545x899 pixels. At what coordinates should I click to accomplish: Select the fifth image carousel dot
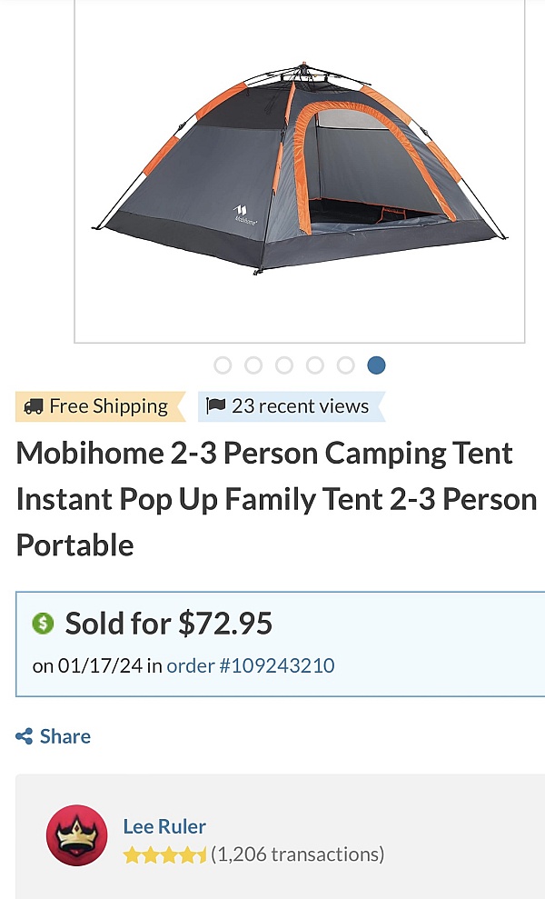pos(346,365)
